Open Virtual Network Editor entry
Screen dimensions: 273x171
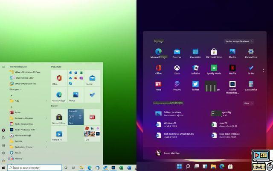click(22, 78)
